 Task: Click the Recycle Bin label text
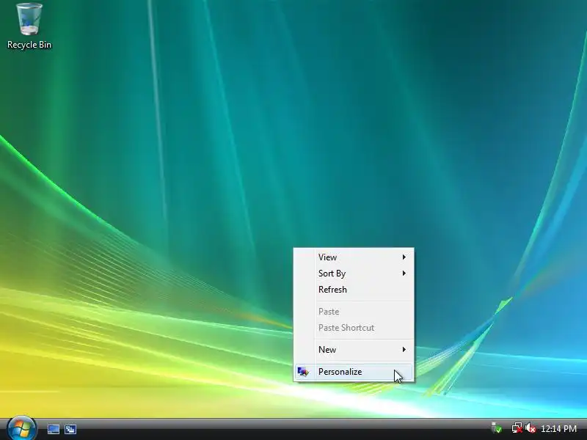(29, 45)
